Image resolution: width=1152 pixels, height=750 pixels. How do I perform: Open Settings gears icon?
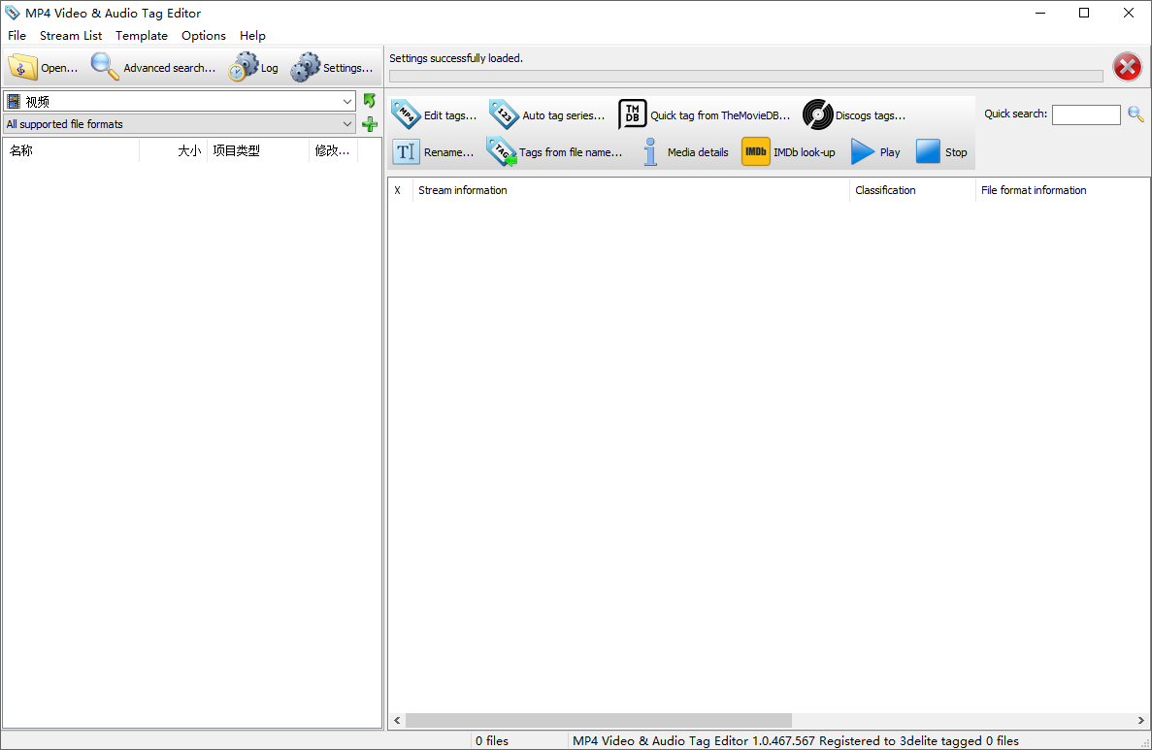[x=305, y=67]
